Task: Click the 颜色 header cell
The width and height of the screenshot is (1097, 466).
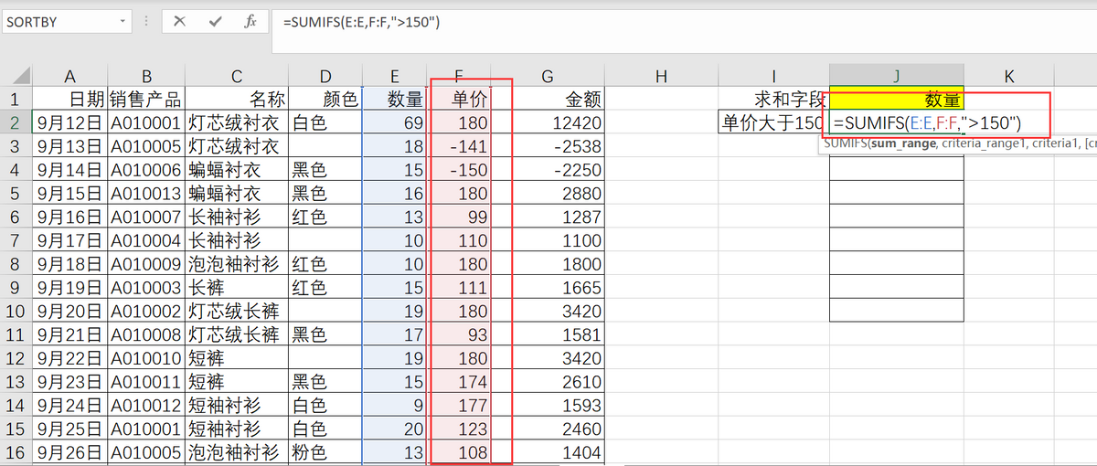Action: point(325,100)
